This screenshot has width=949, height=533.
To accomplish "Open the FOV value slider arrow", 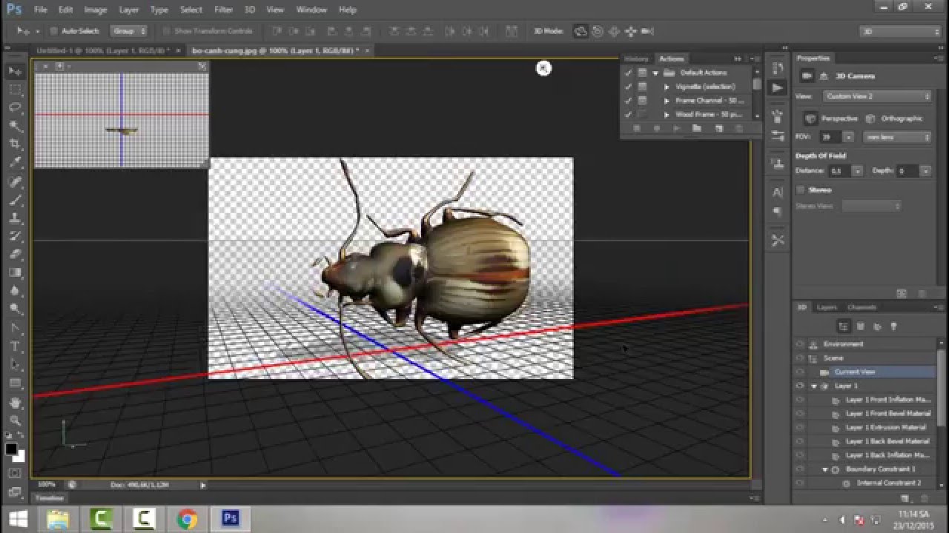I will coord(849,137).
